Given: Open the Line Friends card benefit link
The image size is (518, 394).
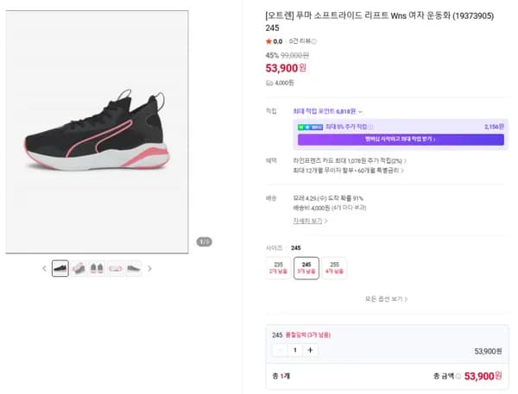Looking at the screenshot, I should (350, 160).
